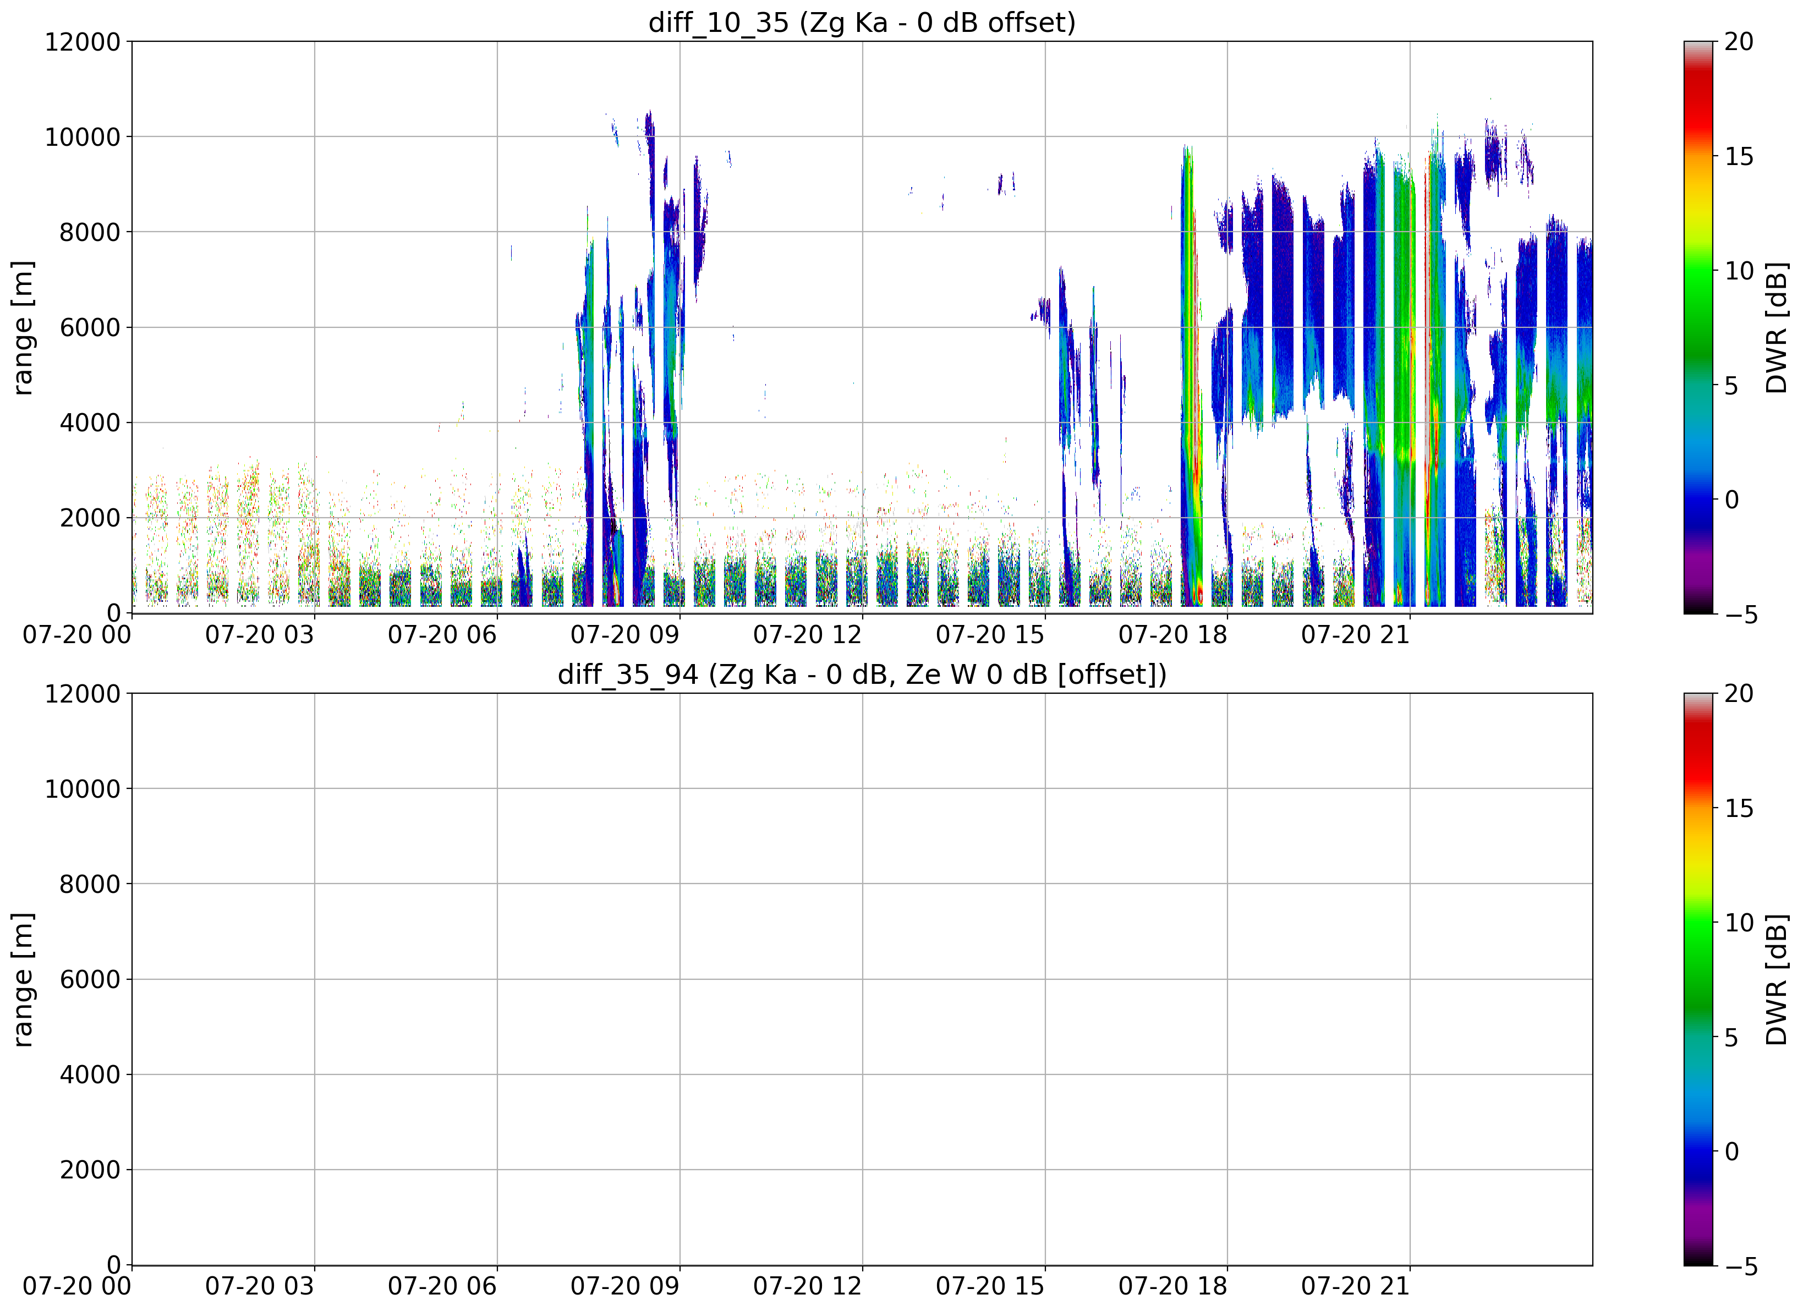Viewport: 1803px width, 1311px height.
Task: Click the 12000 y-tick on diff_35_94 plot
Action: [x=83, y=693]
